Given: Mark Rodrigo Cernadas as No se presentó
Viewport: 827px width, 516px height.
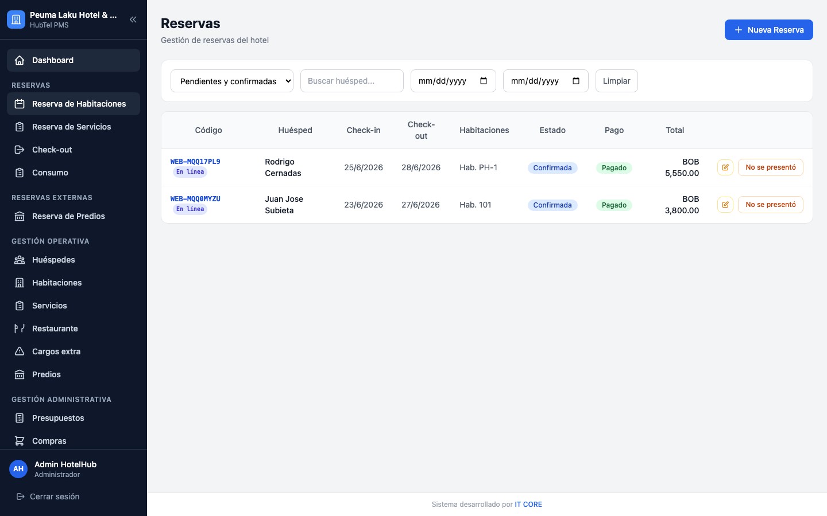Looking at the screenshot, I should pos(770,167).
